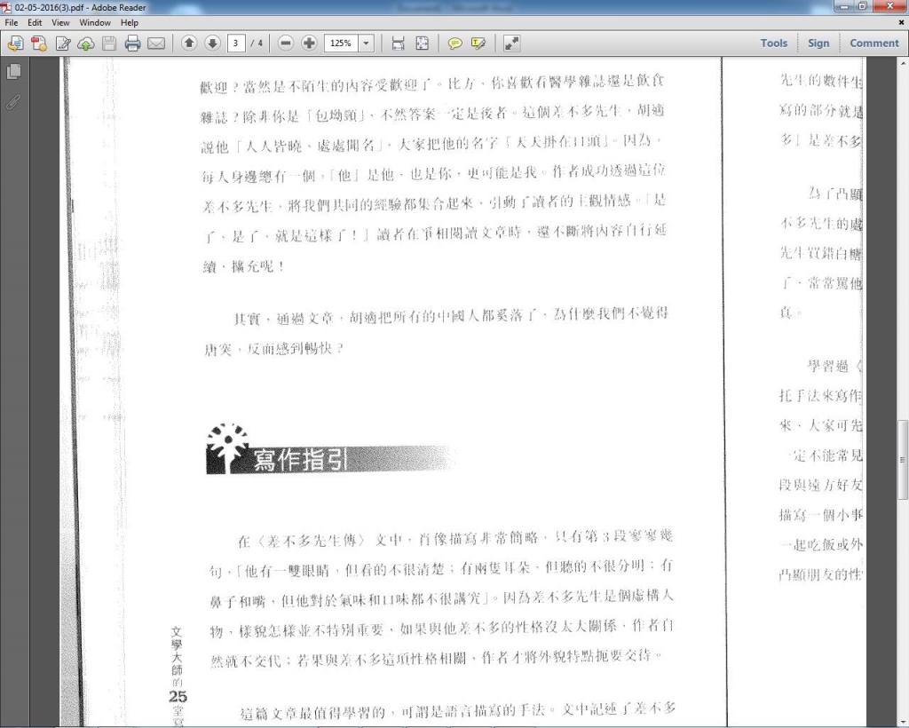Screen dimensions: 909x728
Task: Open the Help menu
Action: [130, 22]
